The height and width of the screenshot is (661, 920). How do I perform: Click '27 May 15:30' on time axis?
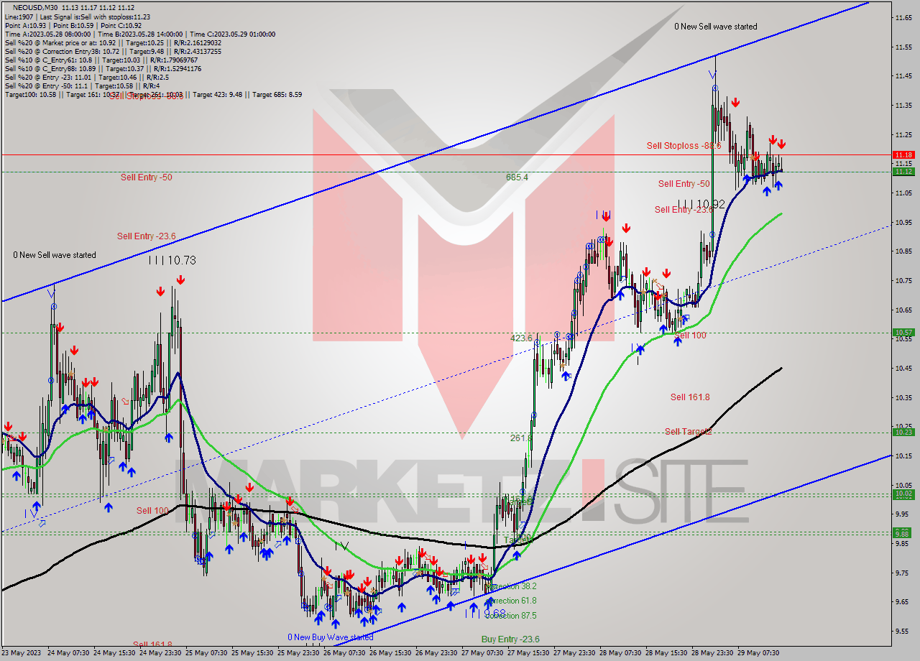[529, 653]
